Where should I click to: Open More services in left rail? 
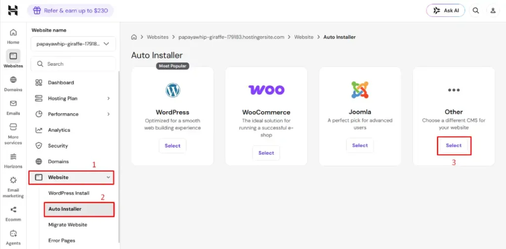tap(13, 133)
